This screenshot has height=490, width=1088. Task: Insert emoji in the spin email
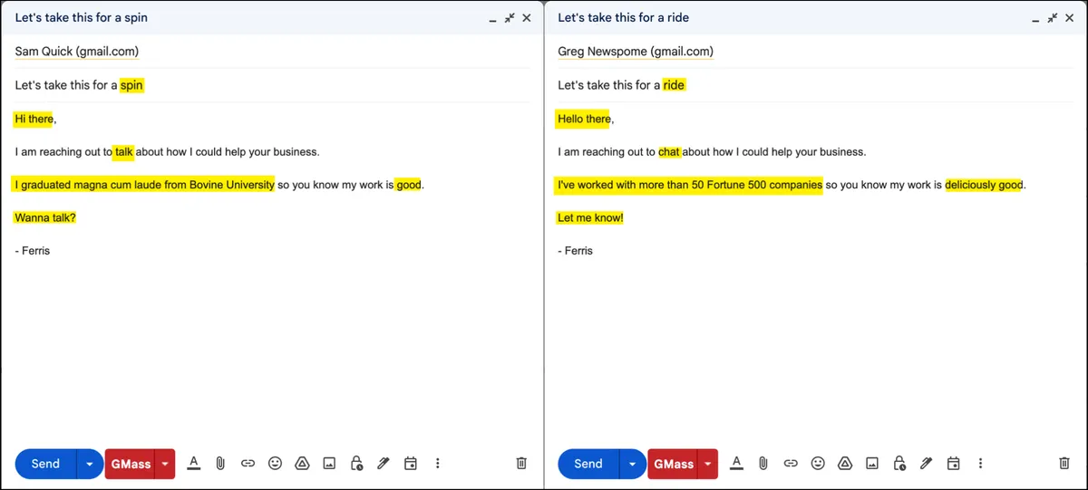click(x=275, y=463)
